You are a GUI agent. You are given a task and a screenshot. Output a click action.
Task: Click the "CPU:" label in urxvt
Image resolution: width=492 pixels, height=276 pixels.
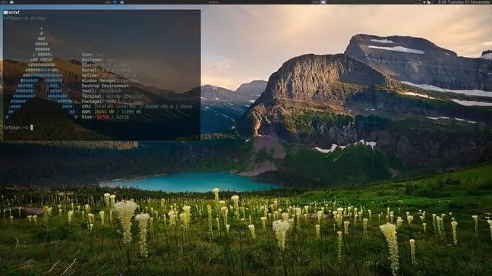point(87,106)
